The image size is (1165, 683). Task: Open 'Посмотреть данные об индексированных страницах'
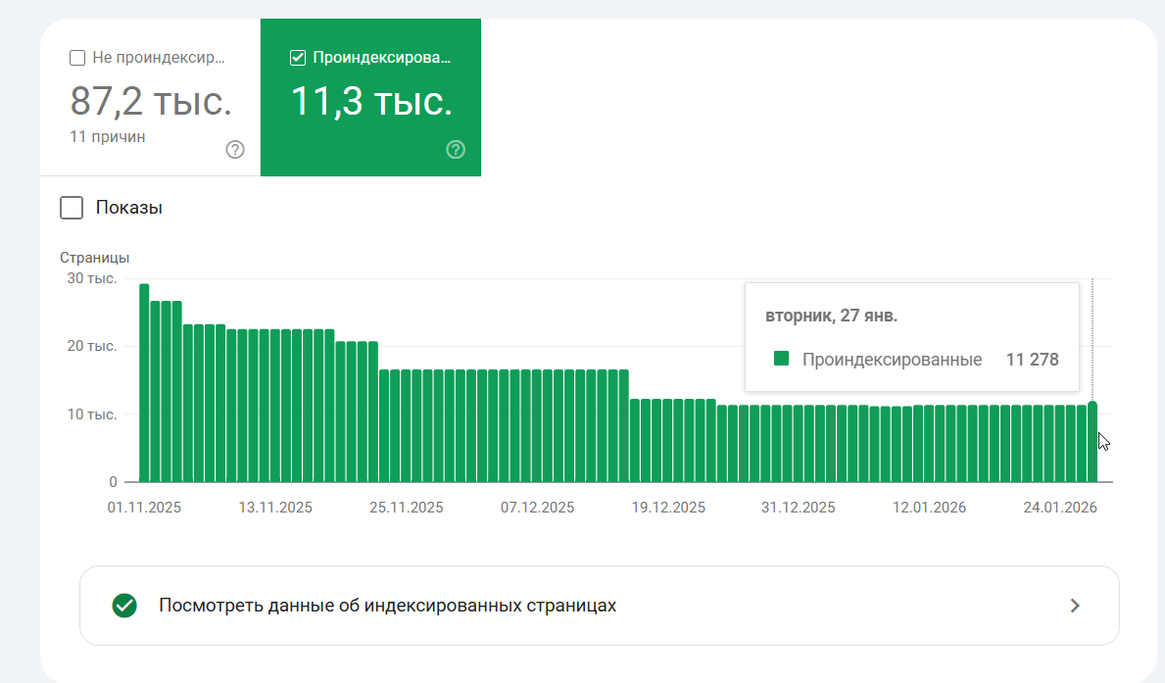pyautogui.click(x=599, y=606)
